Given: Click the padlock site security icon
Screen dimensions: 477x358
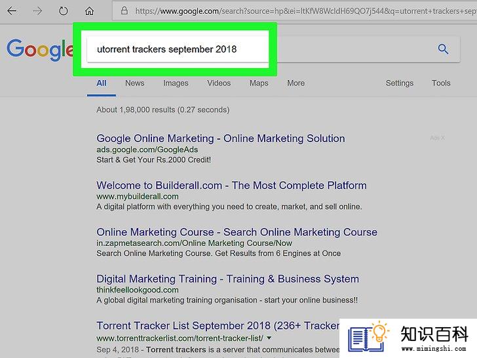Looking at the screenshot, I should click(x=124, y=11).
